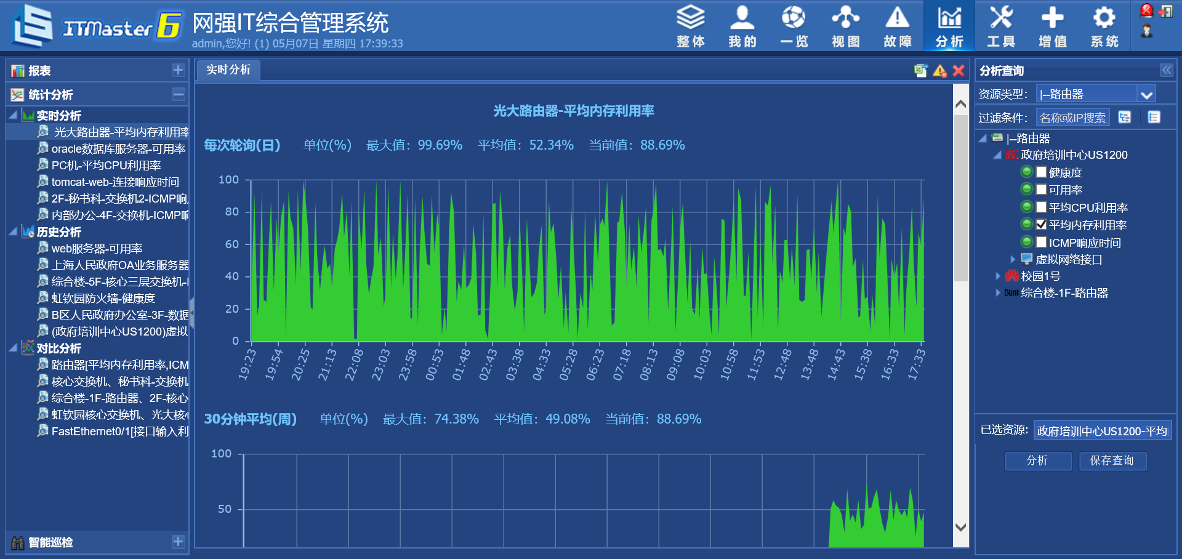Click the 分析 analyze button

[x=1038, y=460]
